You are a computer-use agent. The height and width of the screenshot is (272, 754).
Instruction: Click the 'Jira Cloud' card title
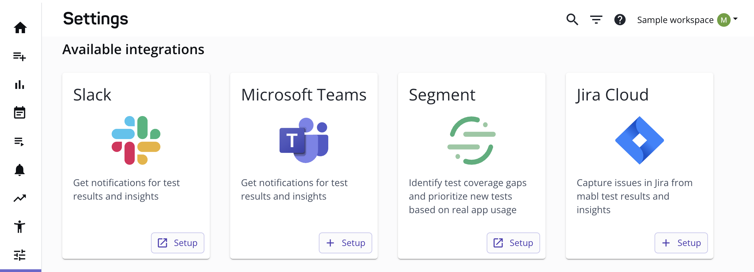613,95
